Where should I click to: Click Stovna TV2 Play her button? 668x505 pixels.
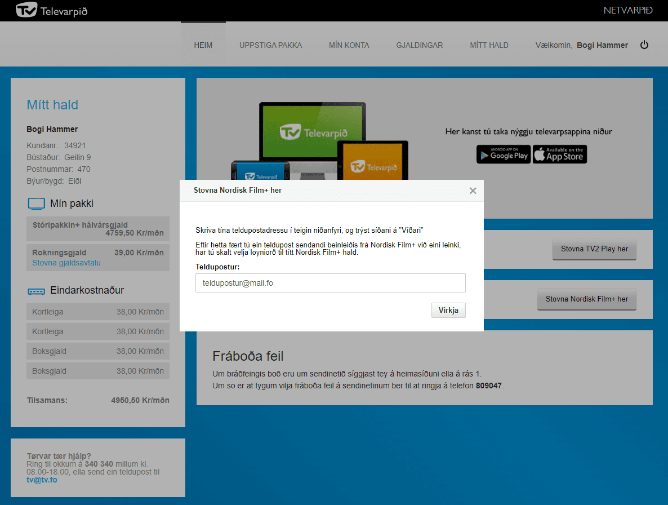click(x=594, y=249)
